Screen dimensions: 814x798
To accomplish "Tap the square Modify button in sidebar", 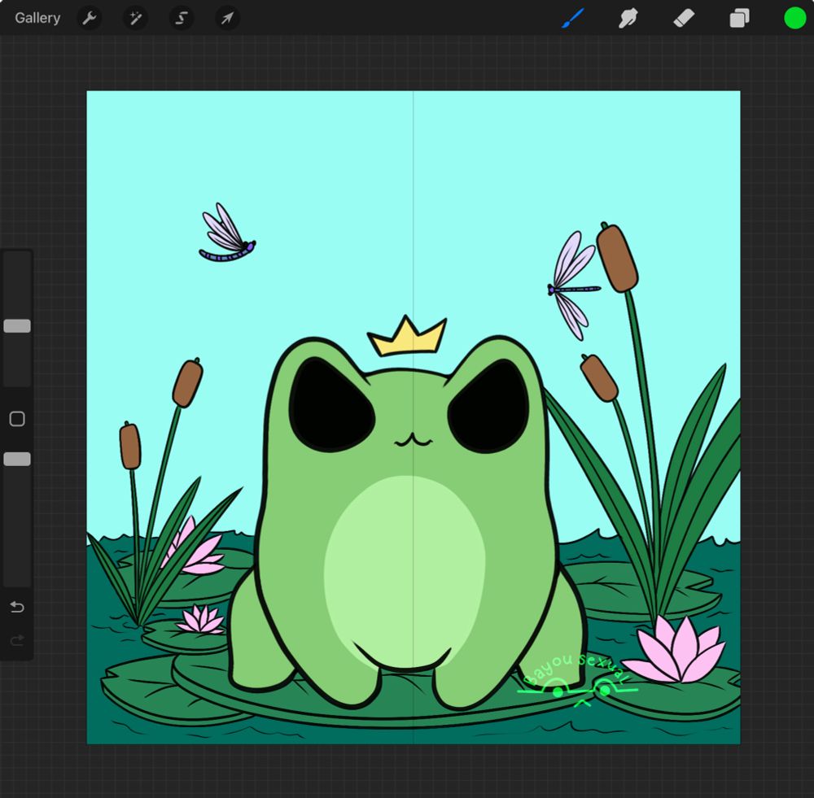I will (17, 419).
